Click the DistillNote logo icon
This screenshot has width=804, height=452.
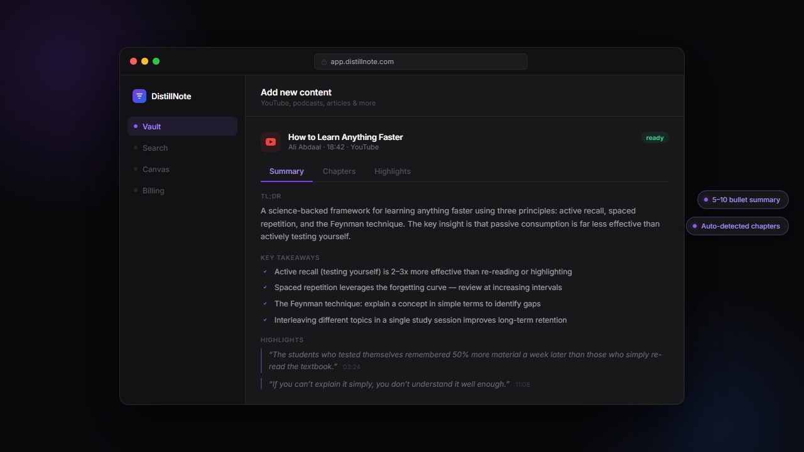(x=139, y=96)
